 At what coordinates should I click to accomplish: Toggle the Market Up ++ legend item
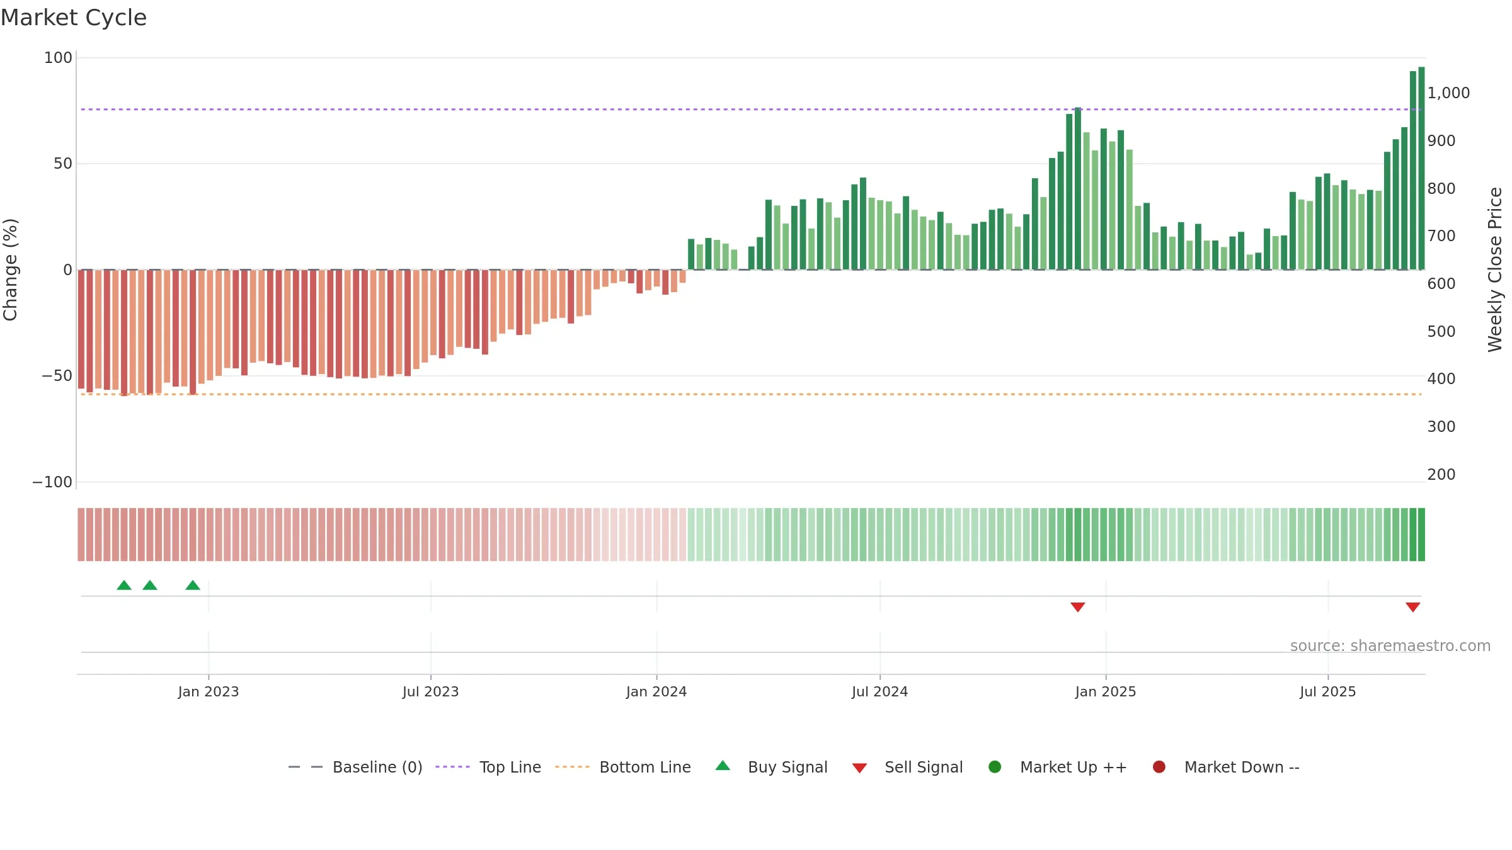point(1057,767)
